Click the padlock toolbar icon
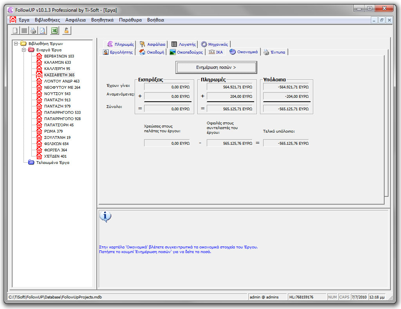Viewport: 401px width, 309px height. [x=66, y=30]
